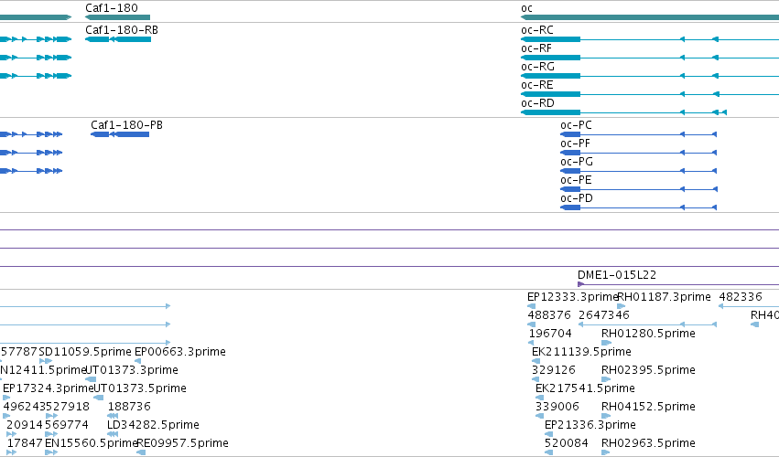779x457 pixels.
Task: Select the oc-PC protein feature
Action: 638,134
